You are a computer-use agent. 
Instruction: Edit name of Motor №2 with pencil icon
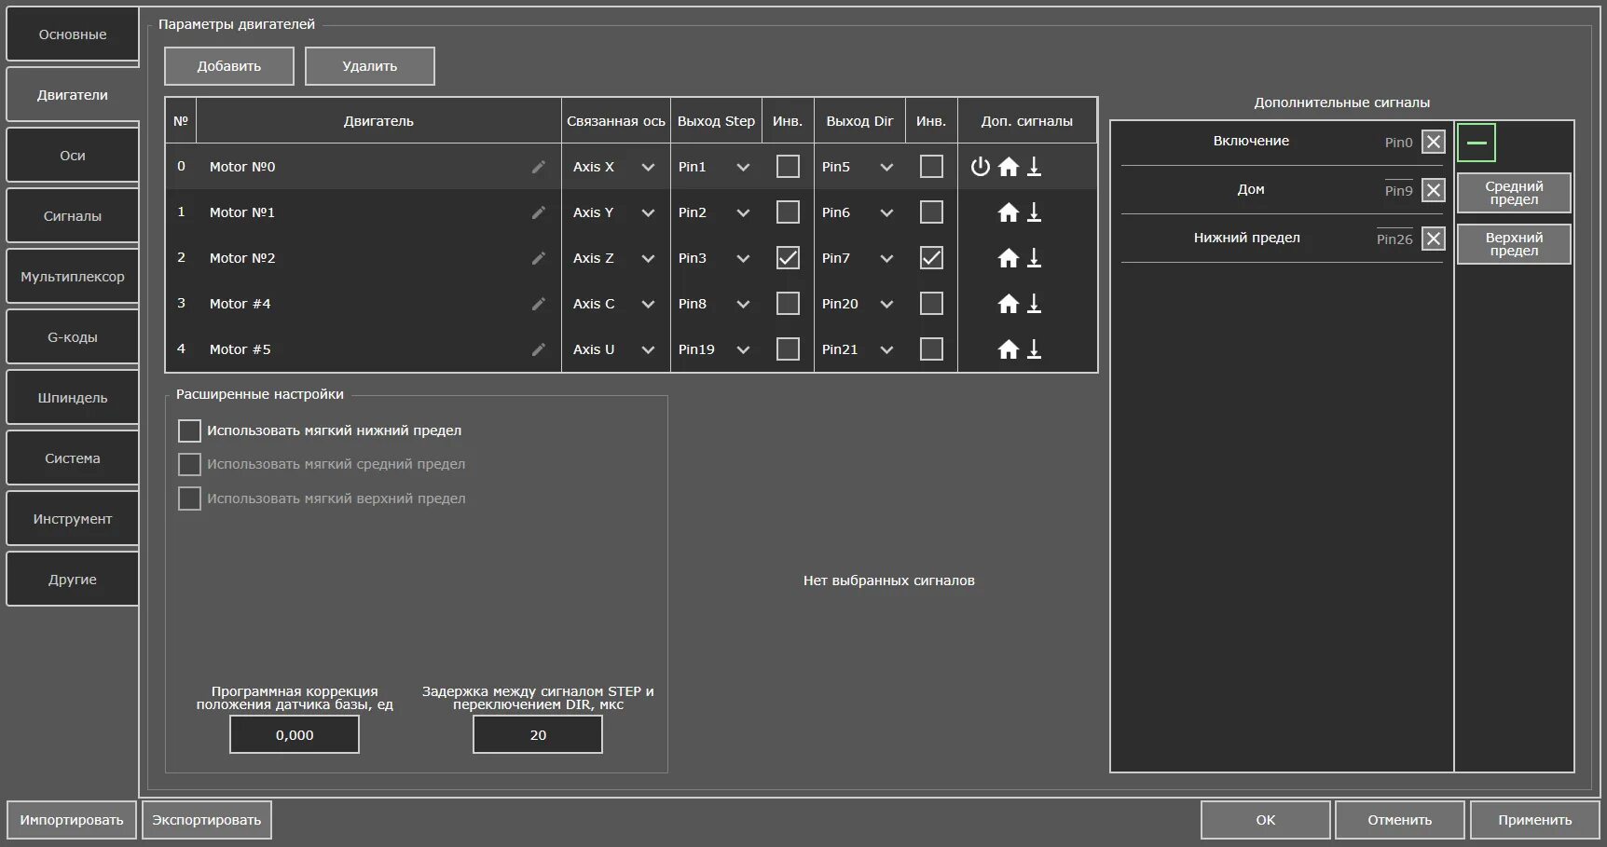[x=539, y=258]
